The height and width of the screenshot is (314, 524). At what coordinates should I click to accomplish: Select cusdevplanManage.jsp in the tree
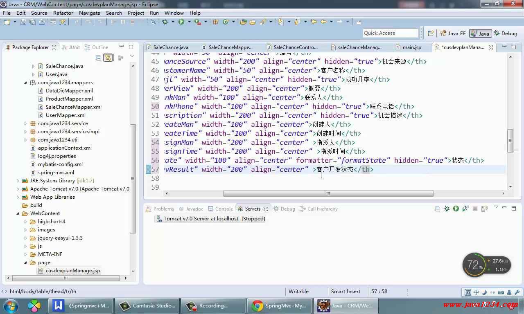pos(73,271)
